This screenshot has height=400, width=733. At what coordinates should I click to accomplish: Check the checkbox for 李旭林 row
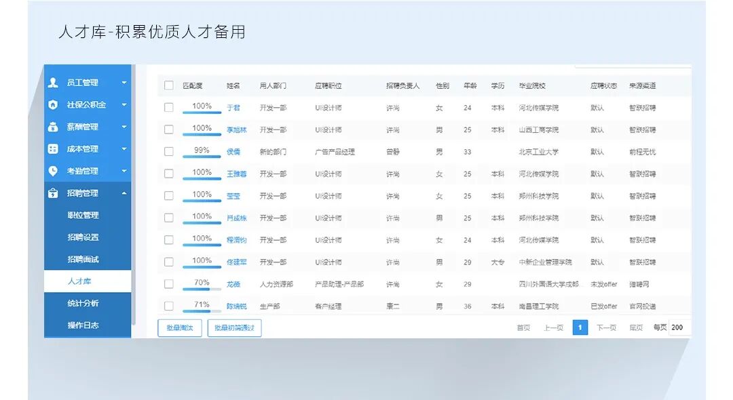(169, 129)
